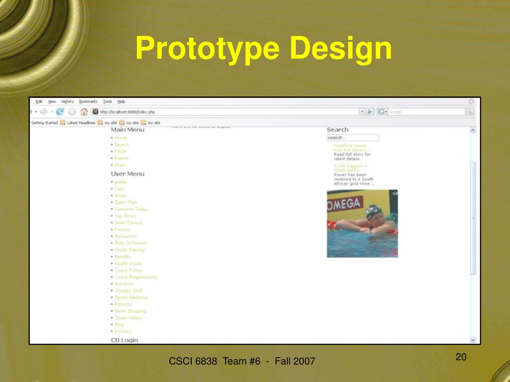Open the Records link
This screenshot has height=382, width=510.
123,304
